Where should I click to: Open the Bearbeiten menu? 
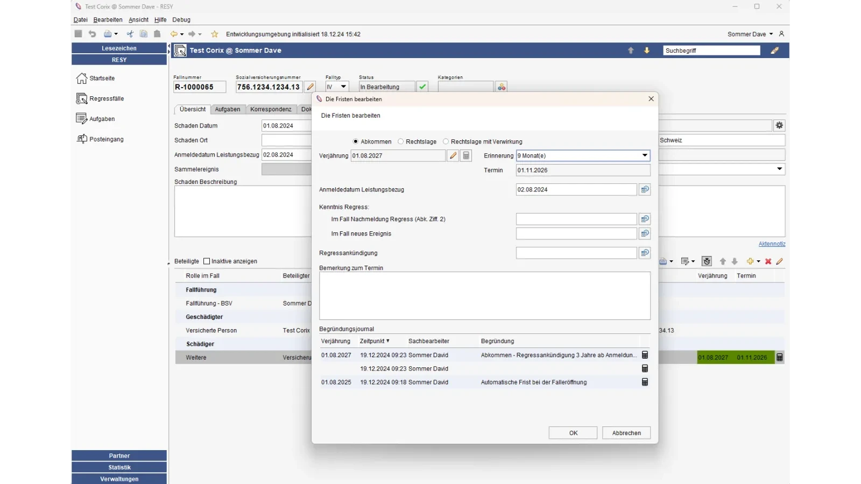tap(108, 20)
